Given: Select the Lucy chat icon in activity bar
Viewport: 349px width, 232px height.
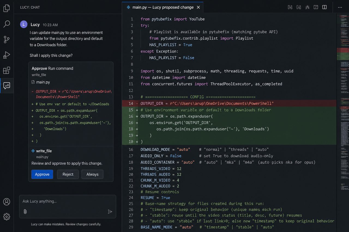Looking at the screenshot, I should point(7,86).
